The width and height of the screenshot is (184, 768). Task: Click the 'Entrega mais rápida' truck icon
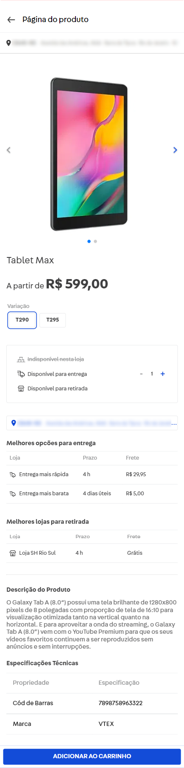13,474
